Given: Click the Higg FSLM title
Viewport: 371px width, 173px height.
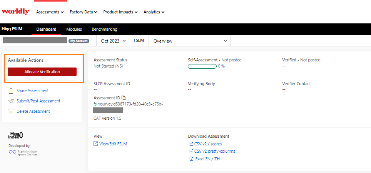Looking at the screenshot, I should (x=12, y=29).
